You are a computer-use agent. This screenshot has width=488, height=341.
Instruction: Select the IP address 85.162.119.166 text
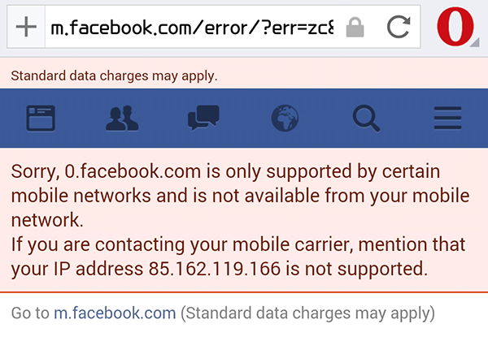click(x=215, y=269)
